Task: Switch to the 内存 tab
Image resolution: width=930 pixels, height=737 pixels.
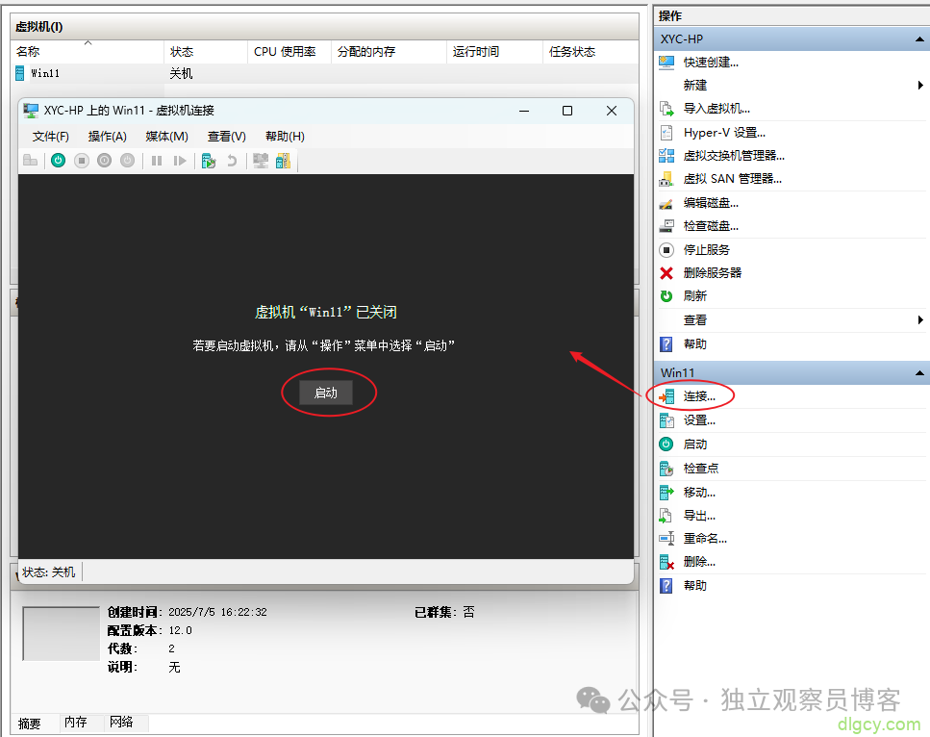Action: 76,723
